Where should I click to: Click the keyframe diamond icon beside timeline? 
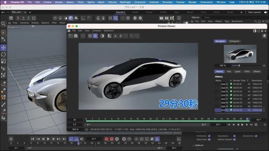11,139
